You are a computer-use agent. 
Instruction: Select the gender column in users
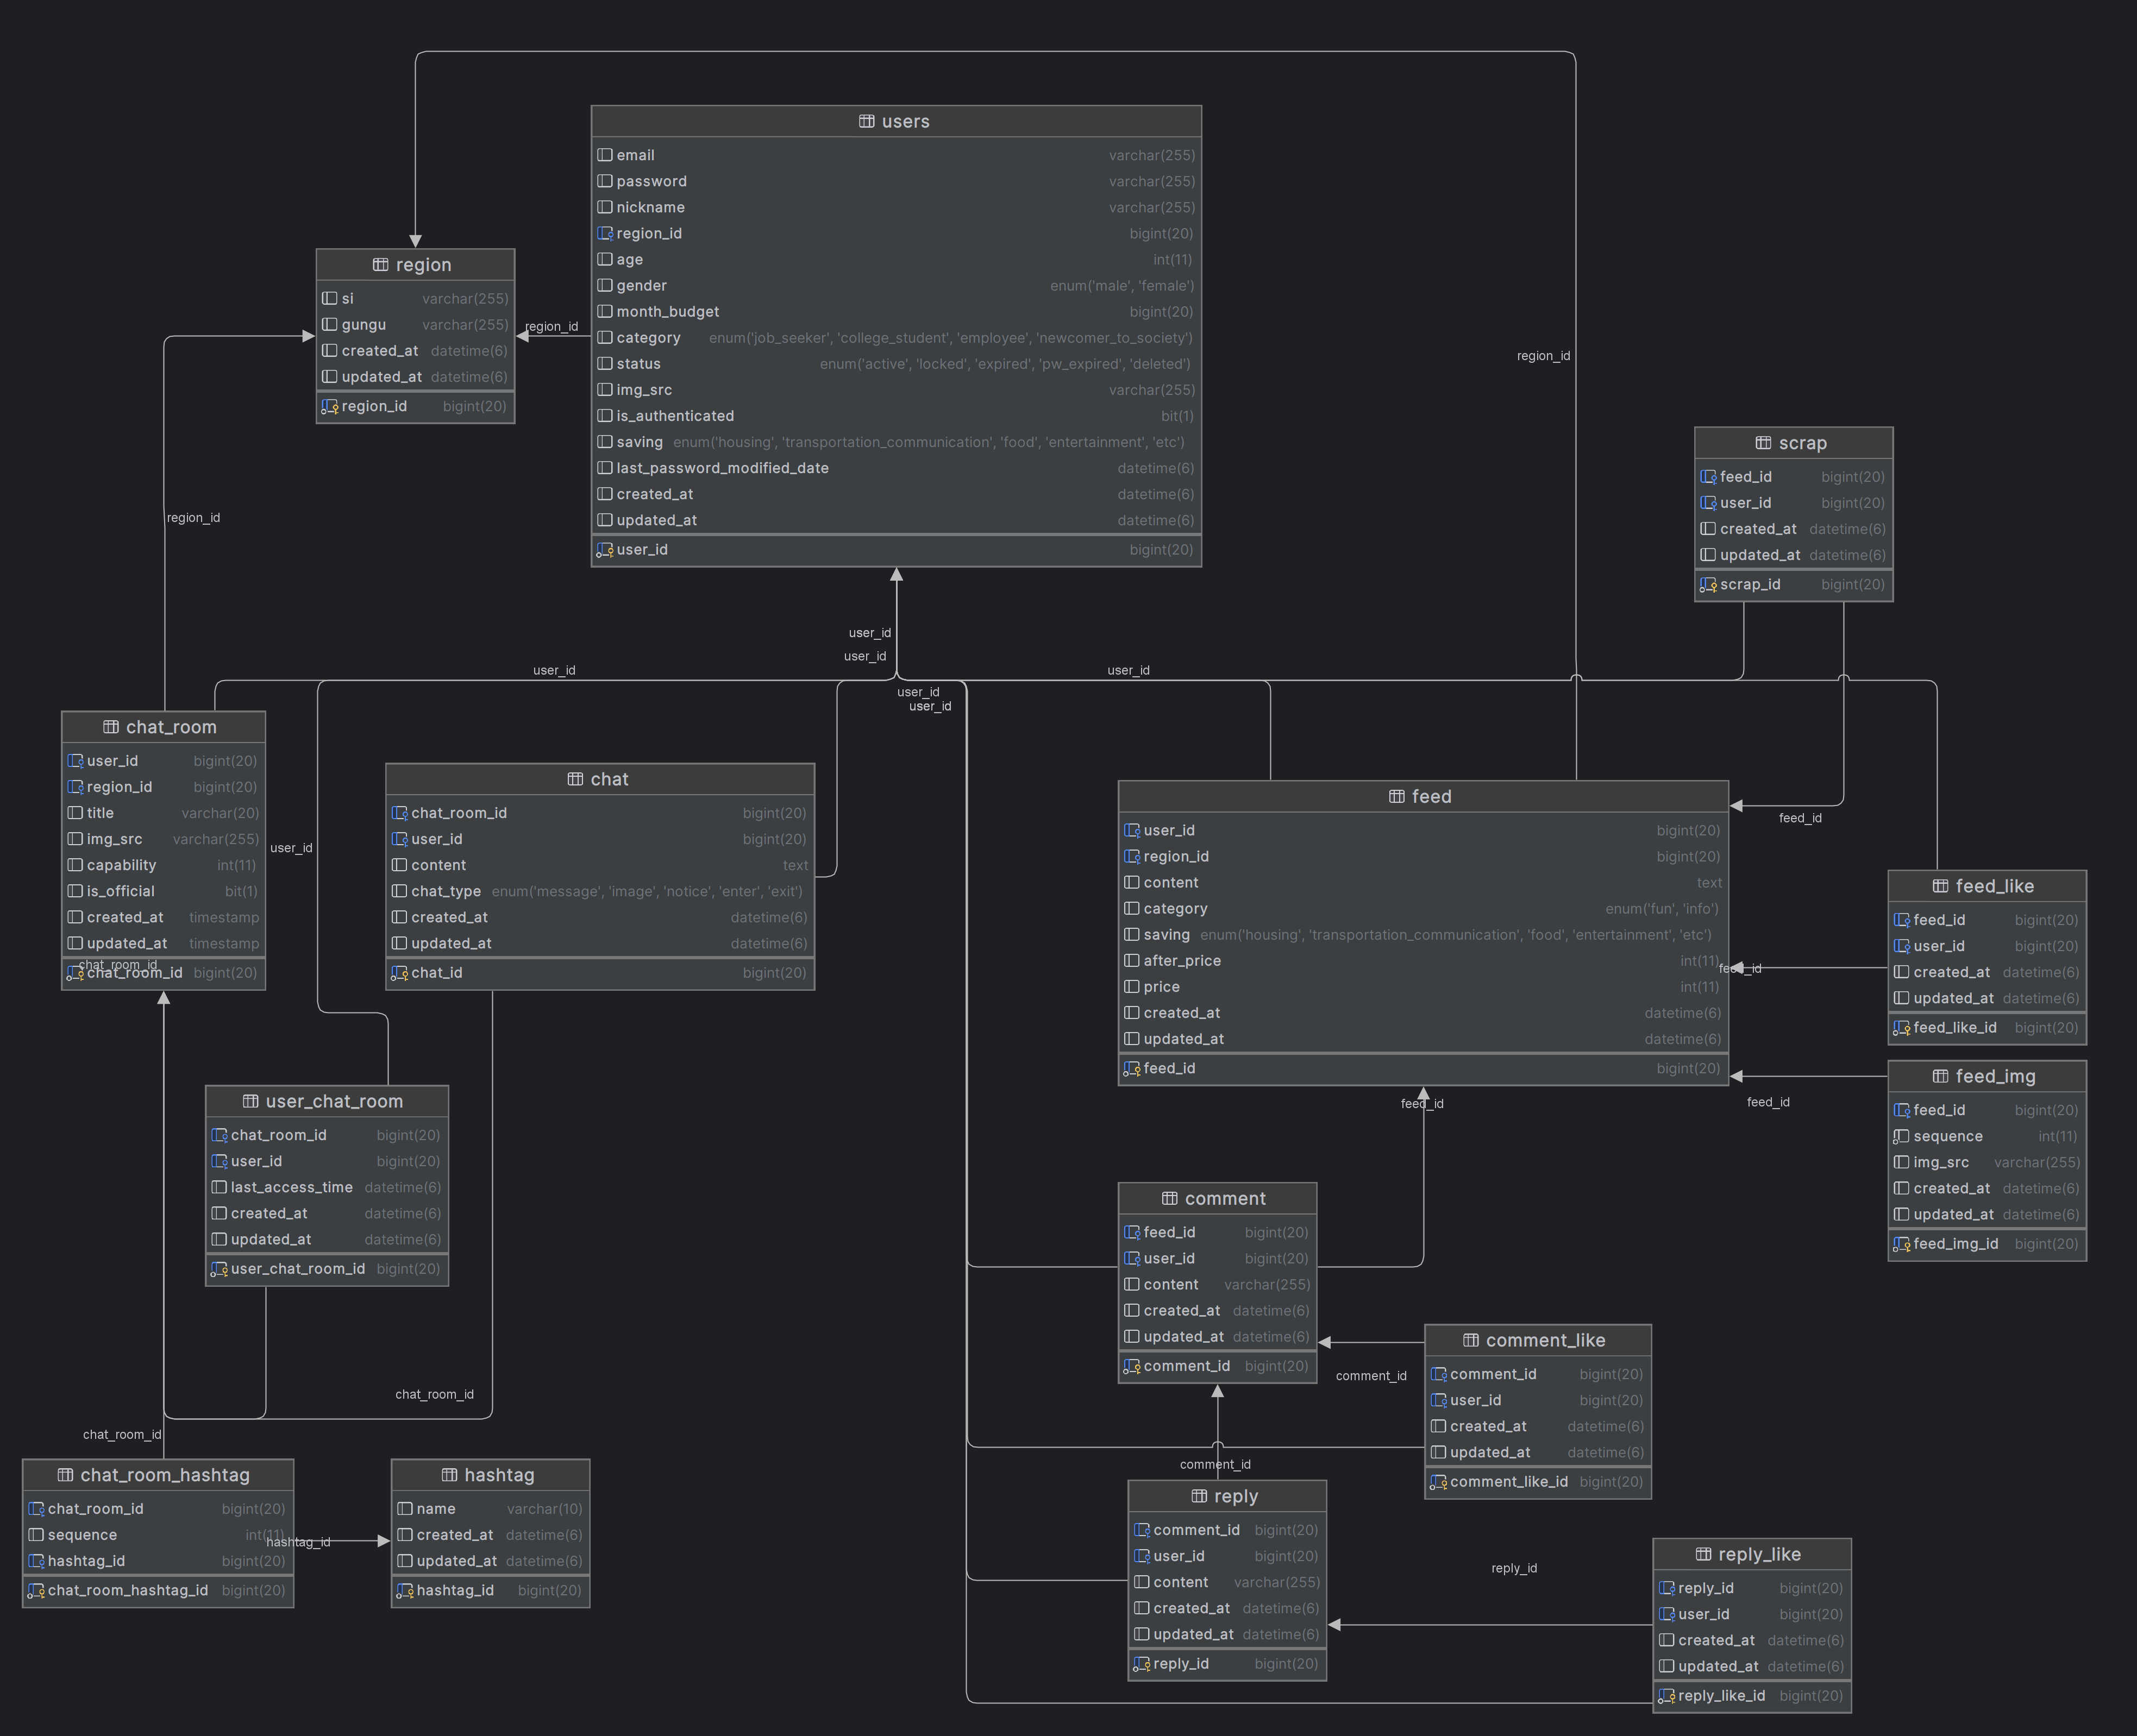coord(897,286)
